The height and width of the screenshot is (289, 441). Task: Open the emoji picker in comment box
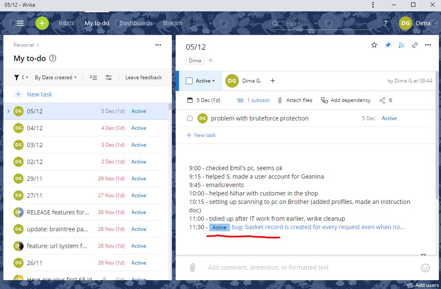coord(425,268)
